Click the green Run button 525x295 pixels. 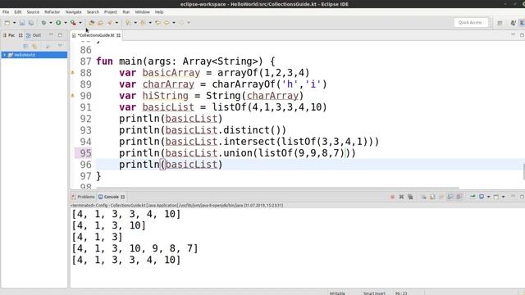(x=58, y=23)
